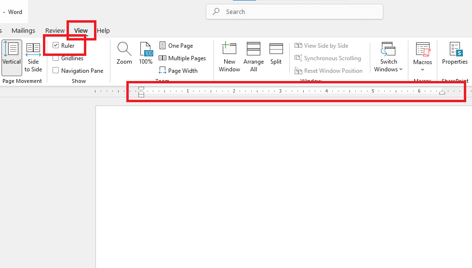Open the Help tab
The image size is (472, 268).
tap(103, 31)
